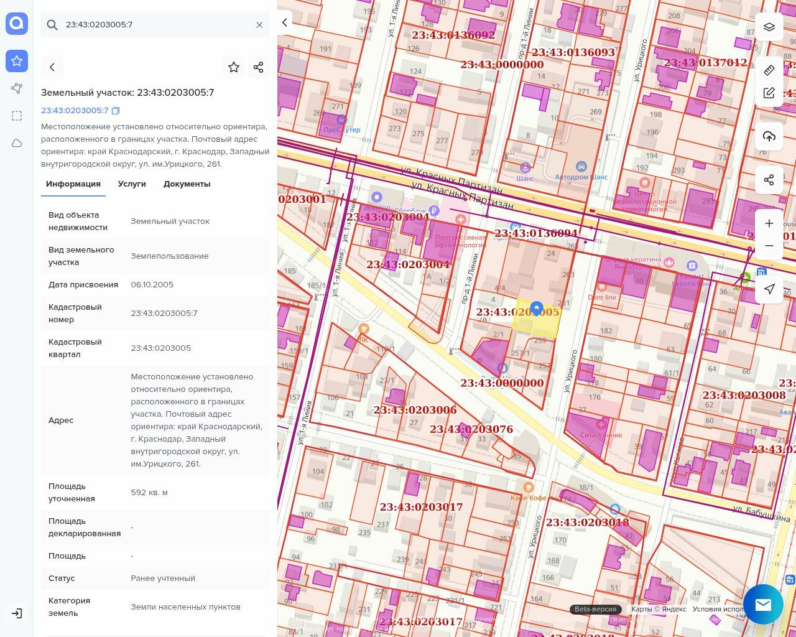Image resolution: width=796 pixels, height=637 pixels.
Task: Click the login arrow icon at bottom left
Action: (17, 613)
